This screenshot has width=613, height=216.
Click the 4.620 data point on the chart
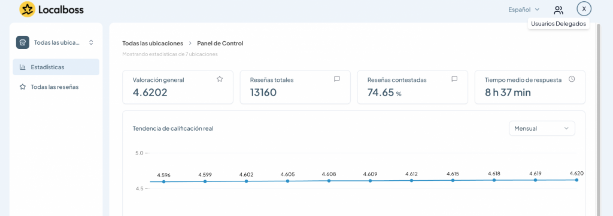576,180
